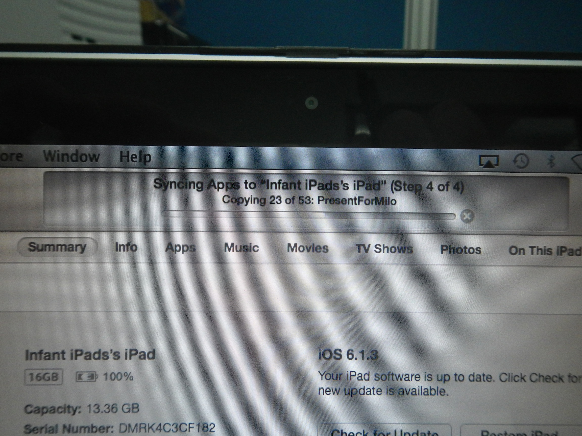Click the 16GB capacity badge
582x436 pixels.
click(44, 377)
